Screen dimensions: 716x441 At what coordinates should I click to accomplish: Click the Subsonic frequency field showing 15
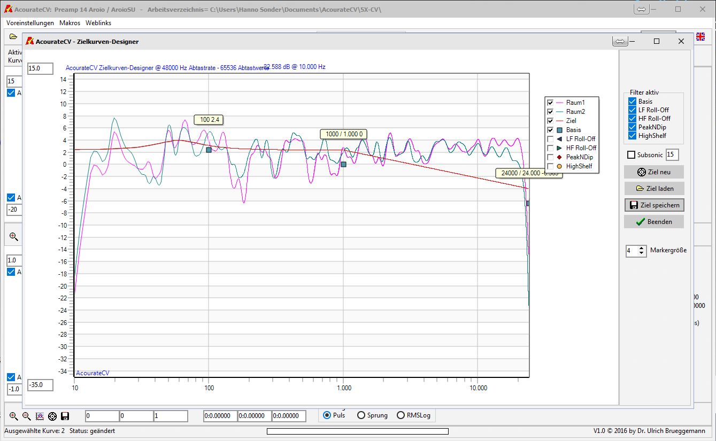coord(672,155)
